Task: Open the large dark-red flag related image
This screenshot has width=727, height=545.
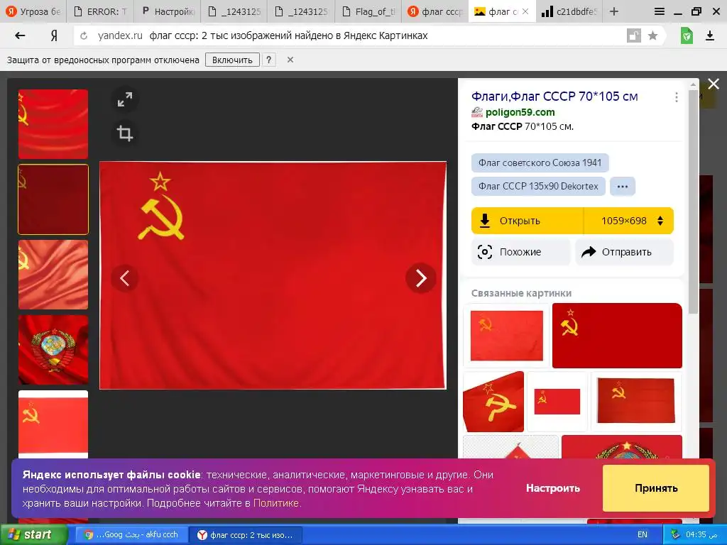Action: (617, 336)
